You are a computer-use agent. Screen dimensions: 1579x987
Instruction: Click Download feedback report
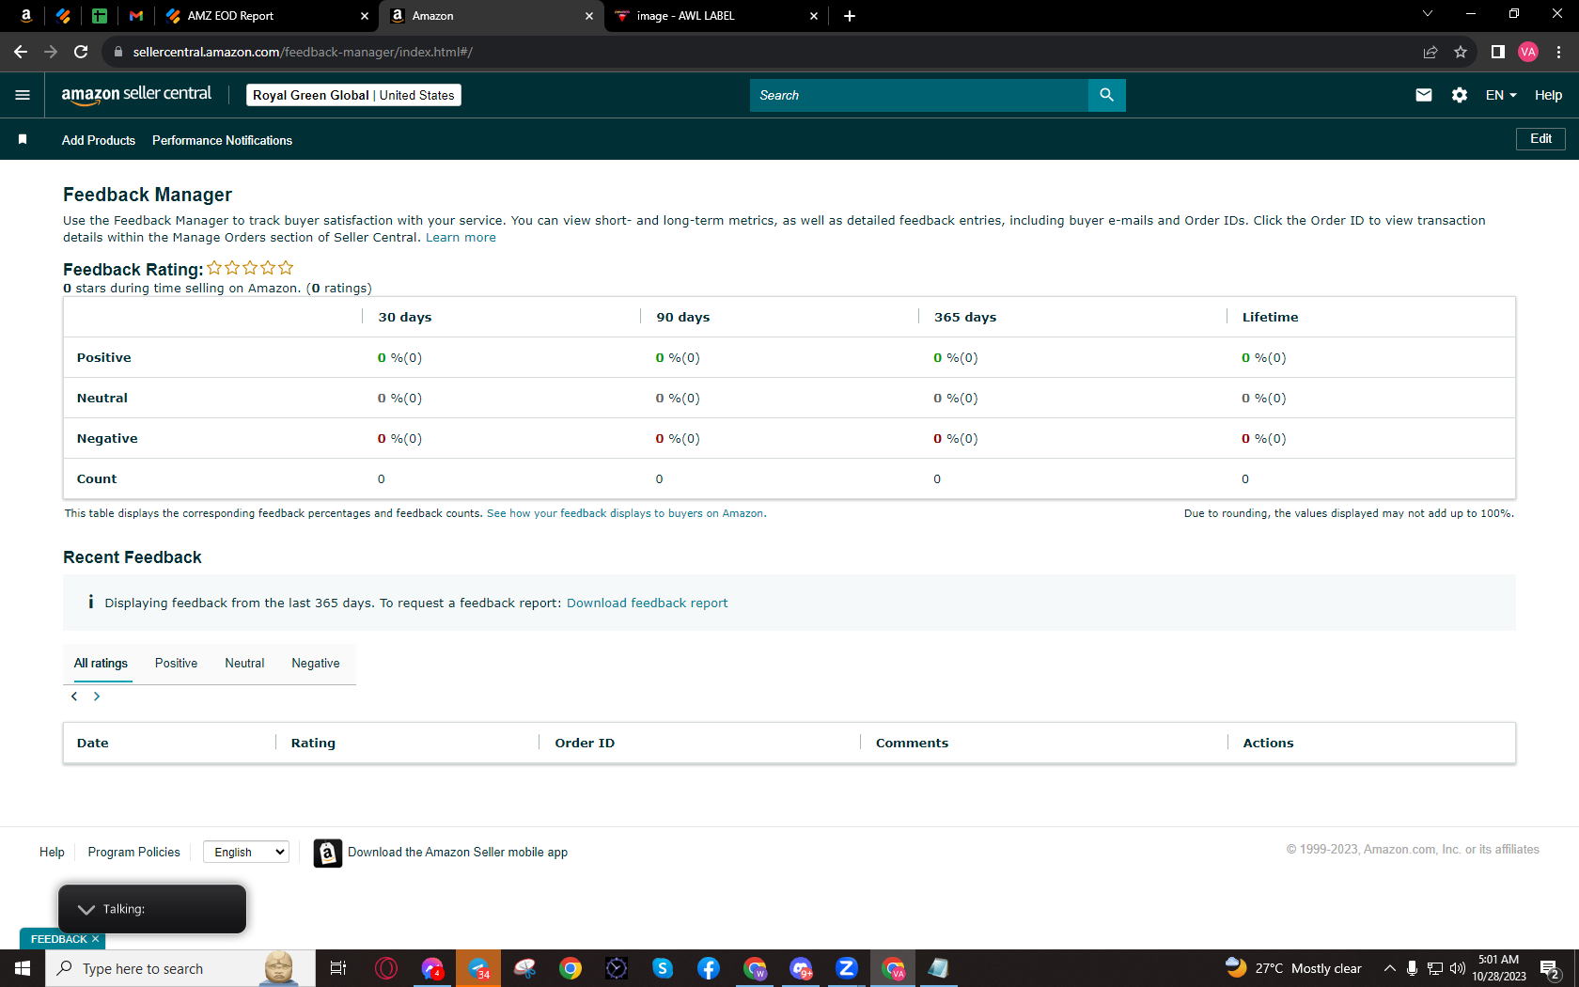647,603
